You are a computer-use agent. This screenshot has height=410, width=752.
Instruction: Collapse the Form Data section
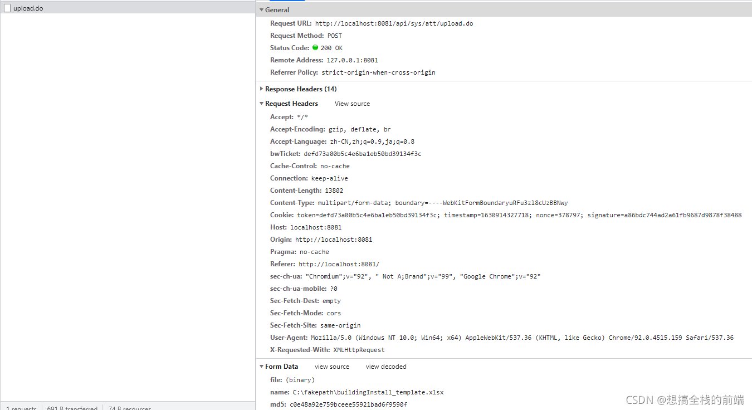(x=262, y=367)
